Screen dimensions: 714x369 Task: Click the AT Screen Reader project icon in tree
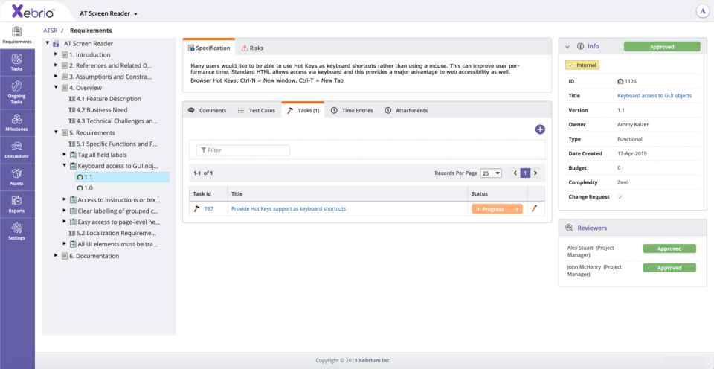56,44
